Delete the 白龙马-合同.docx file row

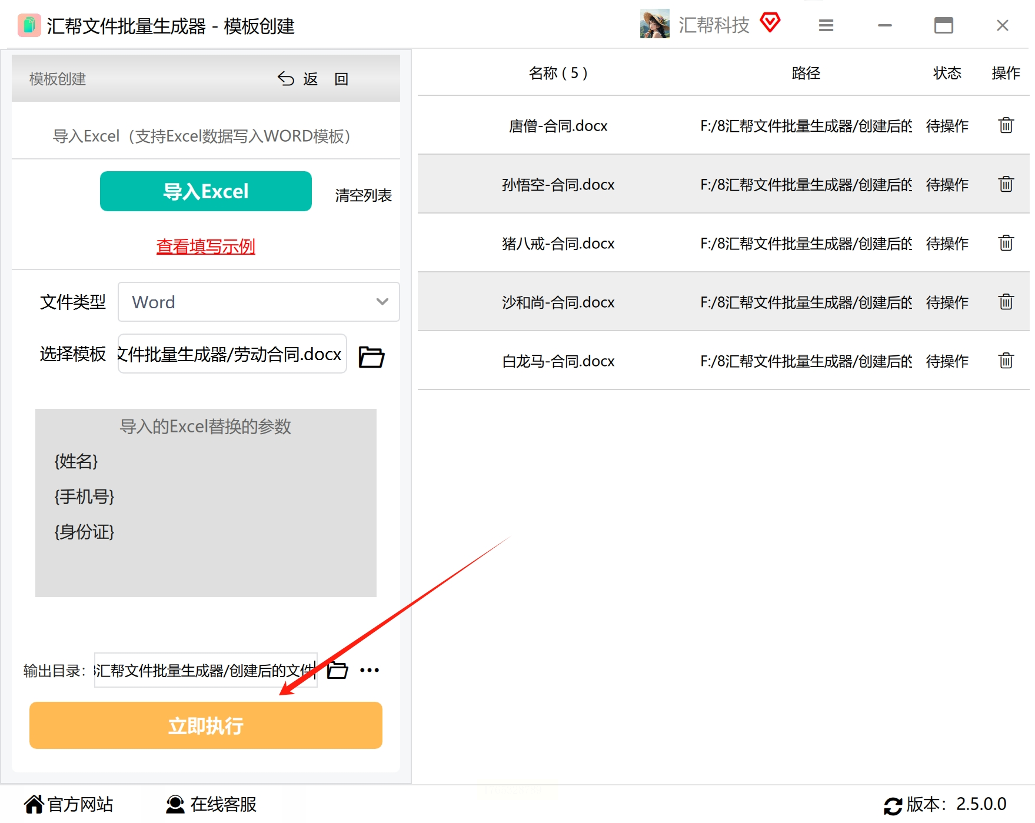(x=1006, y=361)
